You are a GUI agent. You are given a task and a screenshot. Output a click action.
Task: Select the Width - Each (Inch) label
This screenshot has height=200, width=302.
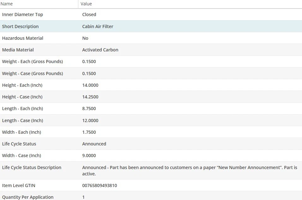(21, 132)
